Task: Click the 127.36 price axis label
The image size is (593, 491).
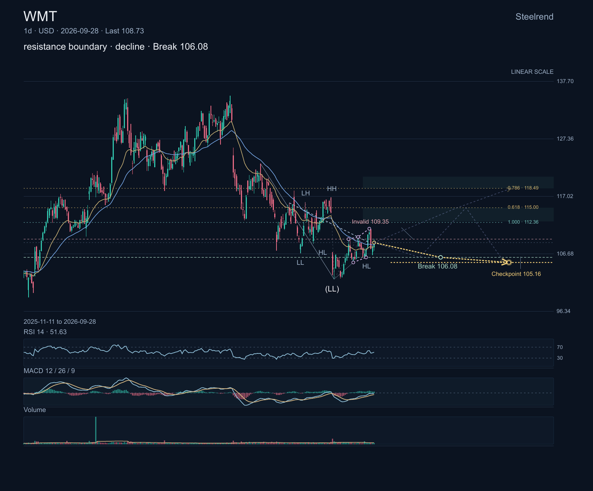Action: (x=565, y=139)
